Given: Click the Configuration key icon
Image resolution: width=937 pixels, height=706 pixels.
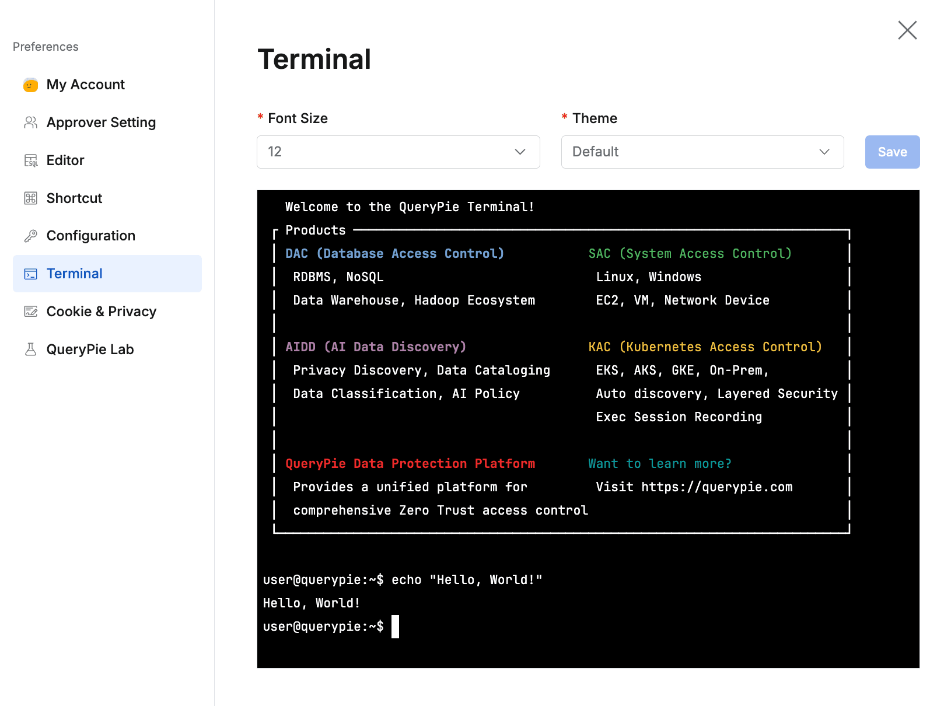Looking at the screenshot, I should (x=31, y=236).
